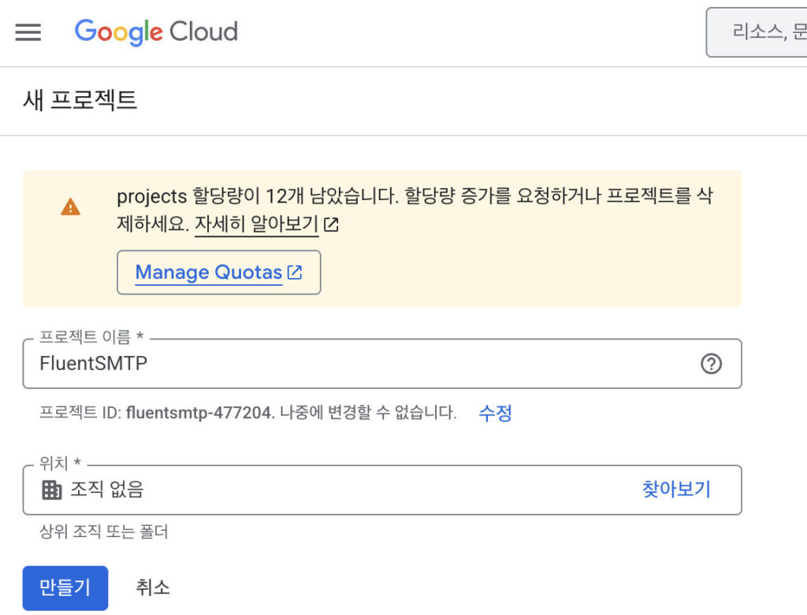Click the help icon in project name field

click(x=711, y=364)
